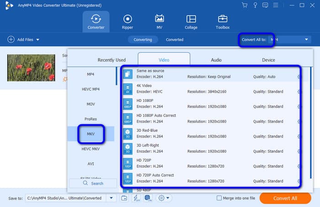Switch to the Device tab
This screenshot has height=207, width=320.
[x=268, y=60]
